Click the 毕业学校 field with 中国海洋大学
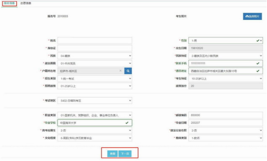The image size is (267, 161). pos(95,123)
